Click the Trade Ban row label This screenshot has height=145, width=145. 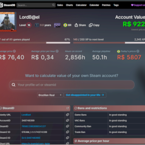coord(80,132)
